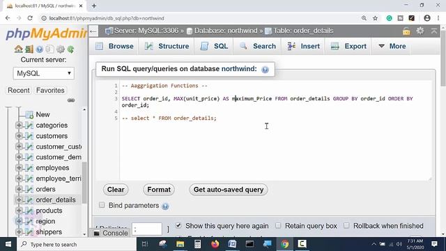Open Current server MySQL dropdown
This screenshot has width=446, height=251.
click(x=43, y=73)
